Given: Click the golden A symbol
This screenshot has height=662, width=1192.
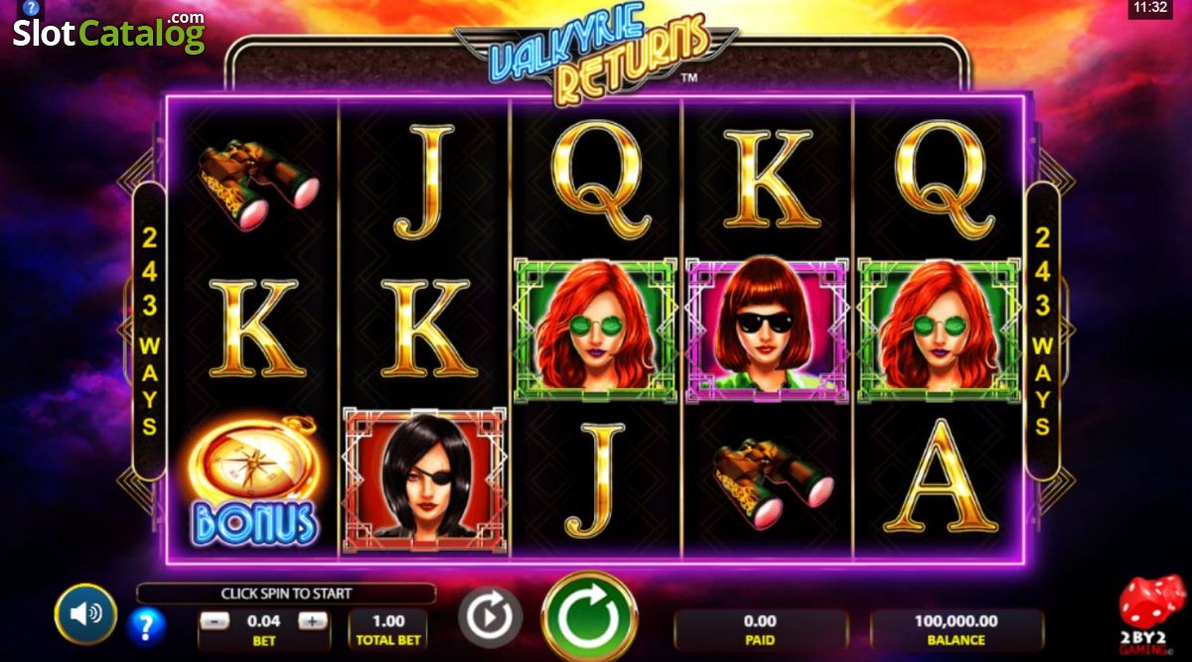Looking at the screenshot, I should 938,476.
